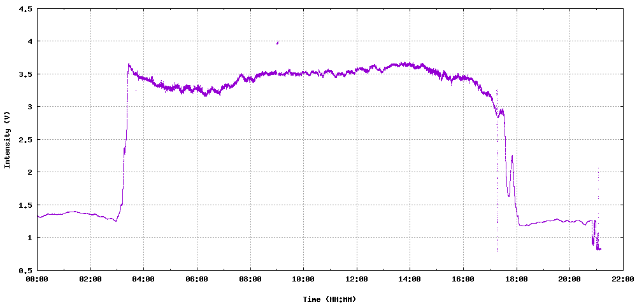Click the 3.5 y-axis tick label

tap(25, 74)
